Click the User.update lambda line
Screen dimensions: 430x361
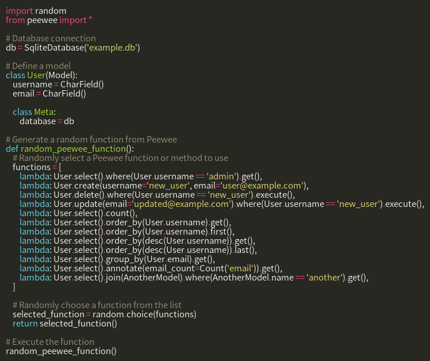(222, 204)
